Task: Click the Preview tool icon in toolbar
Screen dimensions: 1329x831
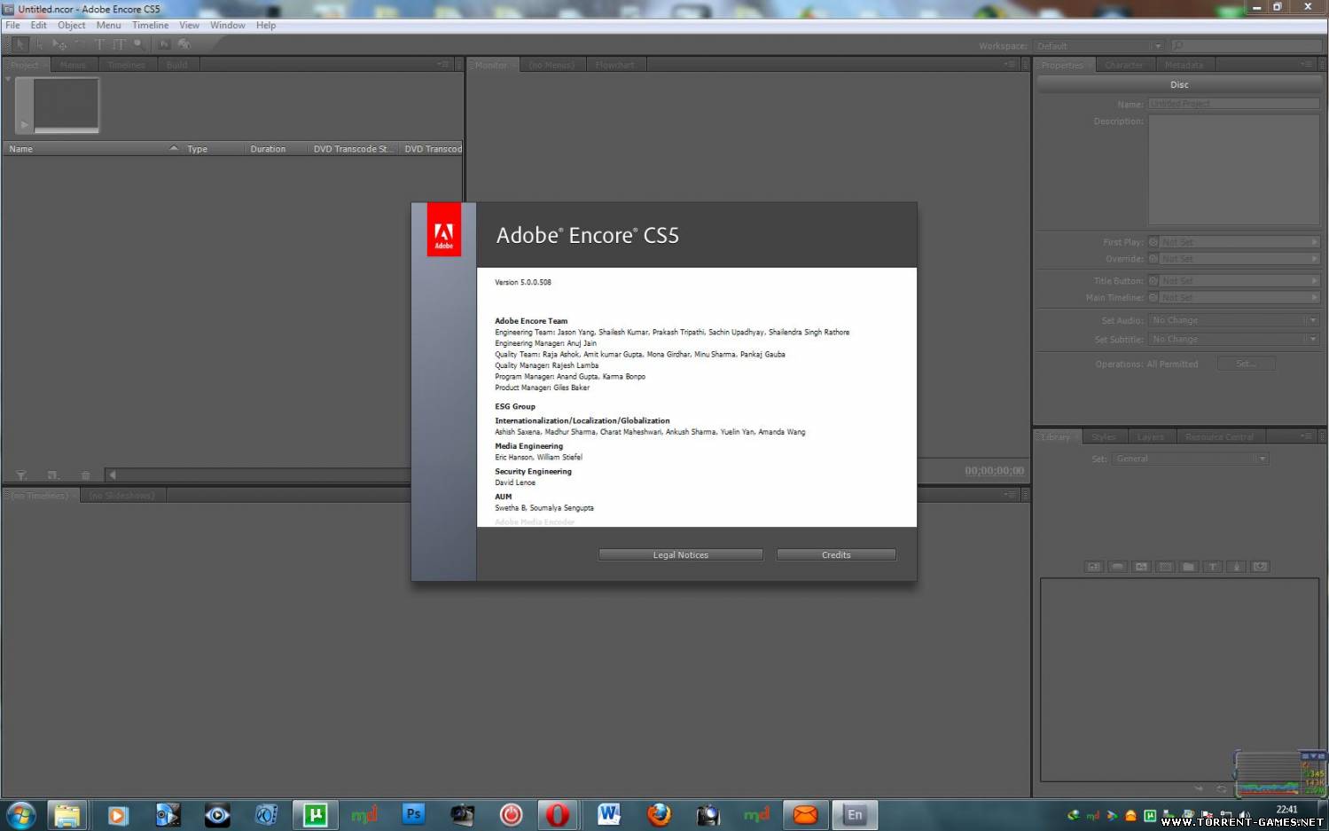Action: tap(184, 44)
